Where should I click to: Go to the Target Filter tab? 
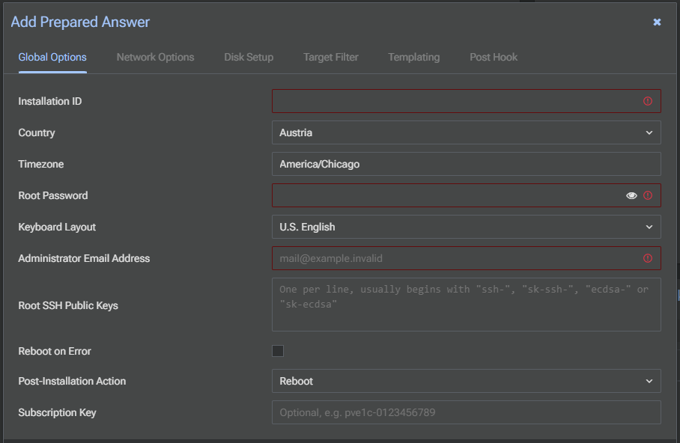tap(331, 57)
